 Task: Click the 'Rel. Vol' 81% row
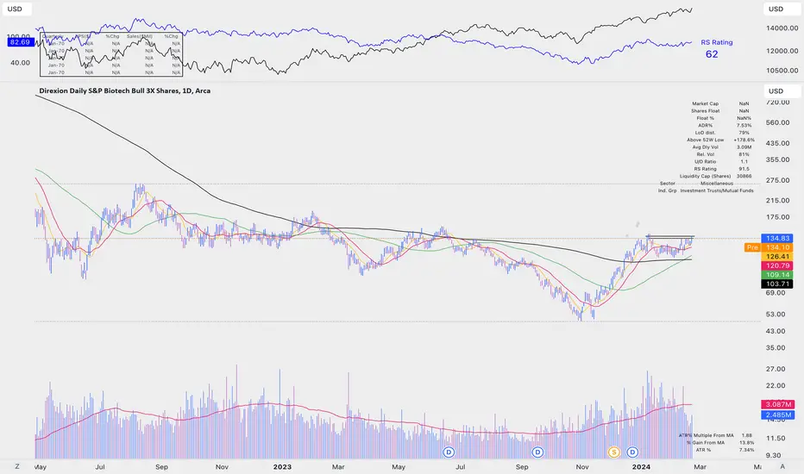tap(722, 154)
